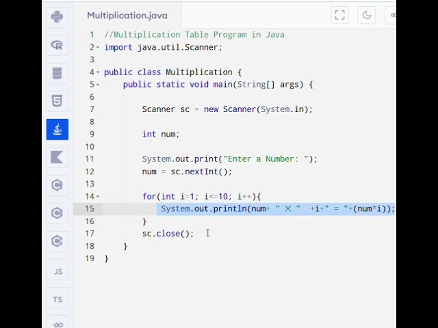Click line number 15 in the gutter
This screenshot has height=328, width=438.
pyautogui.click(x=90, y=209)
